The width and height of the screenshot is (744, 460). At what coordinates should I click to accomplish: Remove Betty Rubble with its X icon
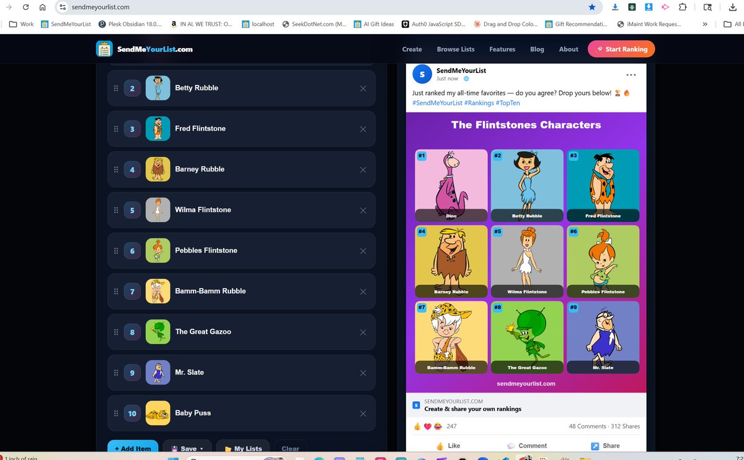(363, 88)
